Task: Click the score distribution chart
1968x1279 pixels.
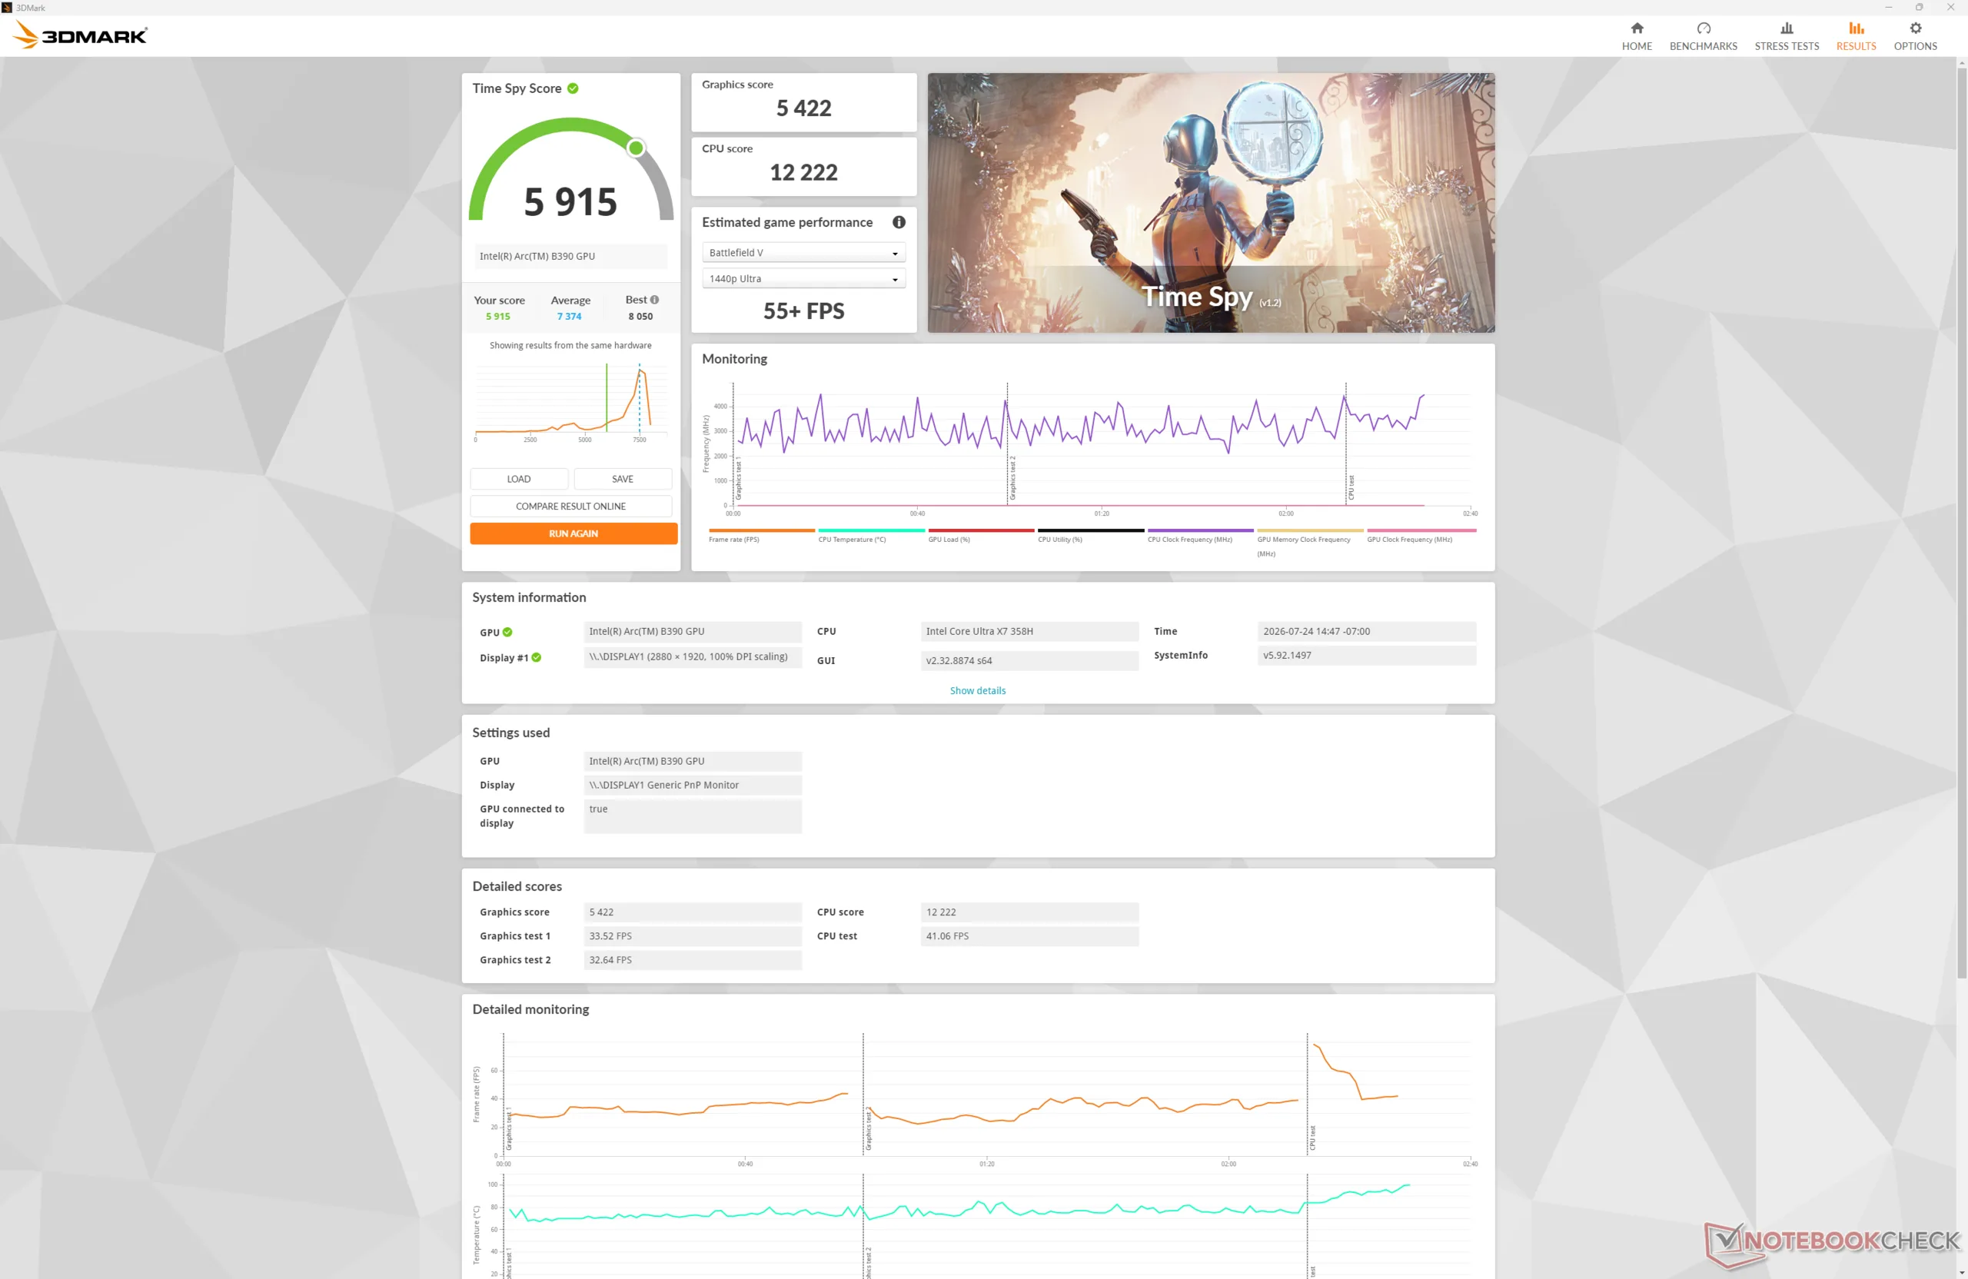Action: [x=570, y=400]
